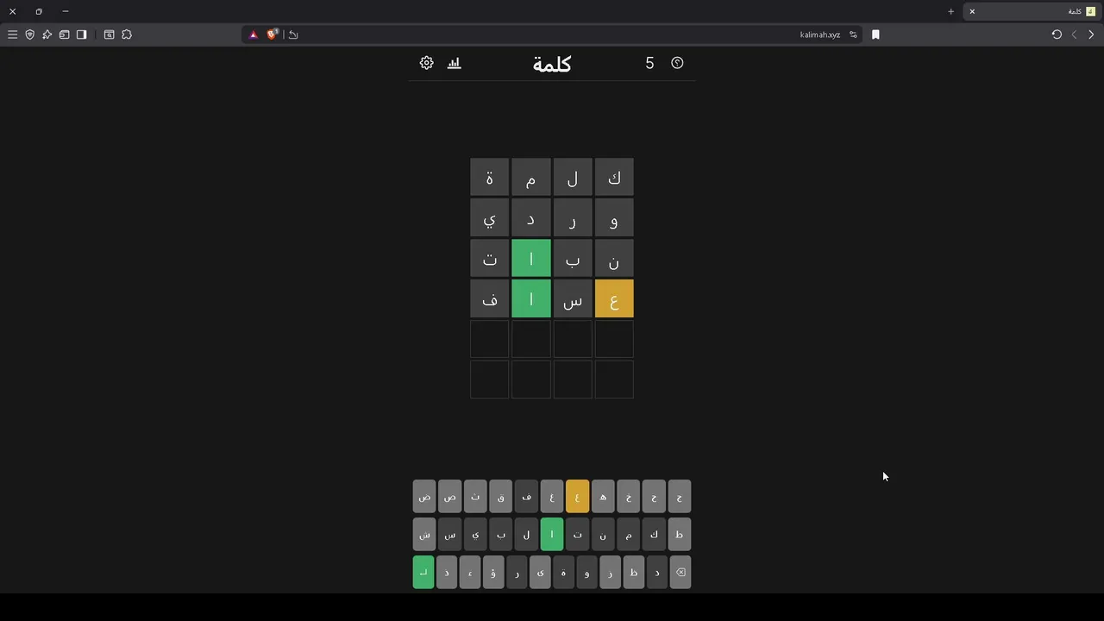Open the Brave Shields lion icon
This screenshot has height=621, width=1104.
click(x=273, y=34)
